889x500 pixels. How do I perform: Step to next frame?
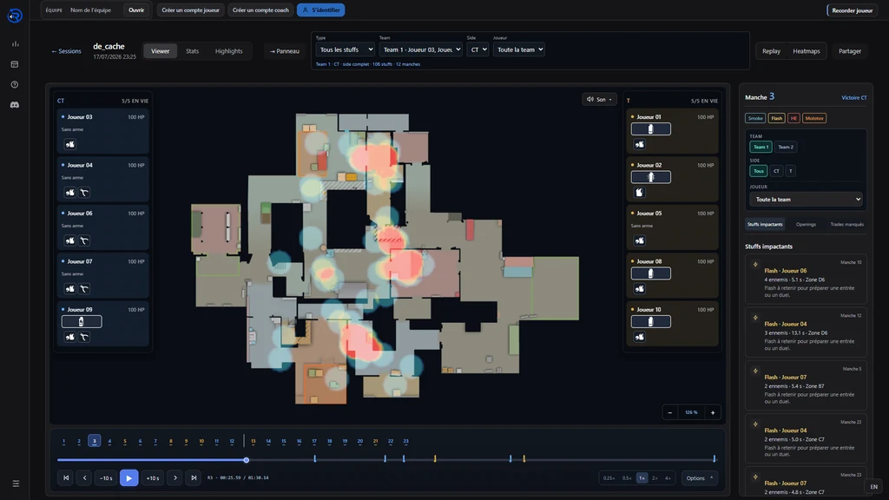175,478
